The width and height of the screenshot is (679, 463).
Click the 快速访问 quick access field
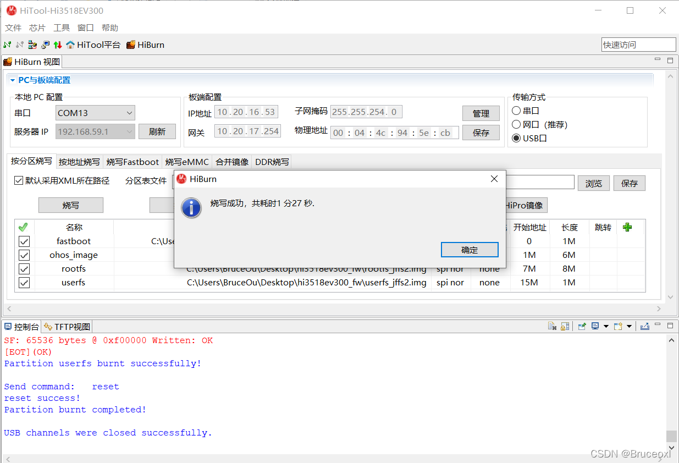(x=638, y=45)
